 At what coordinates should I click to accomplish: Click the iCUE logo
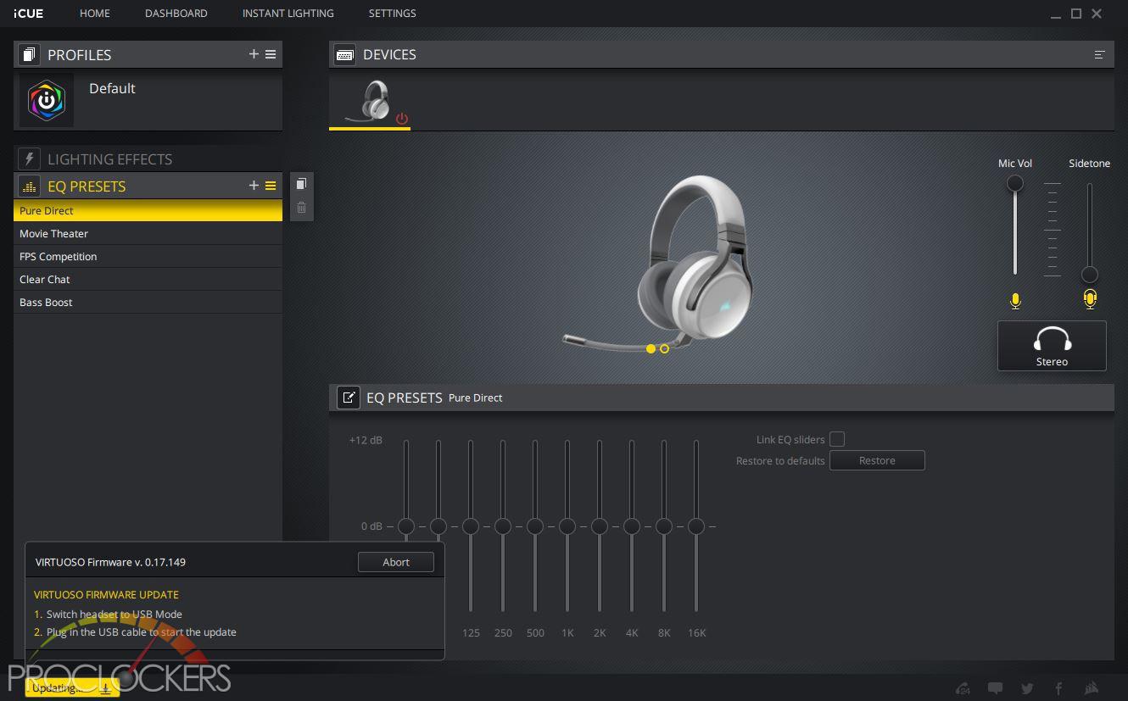pyautogui.click(x=29, y=14)
